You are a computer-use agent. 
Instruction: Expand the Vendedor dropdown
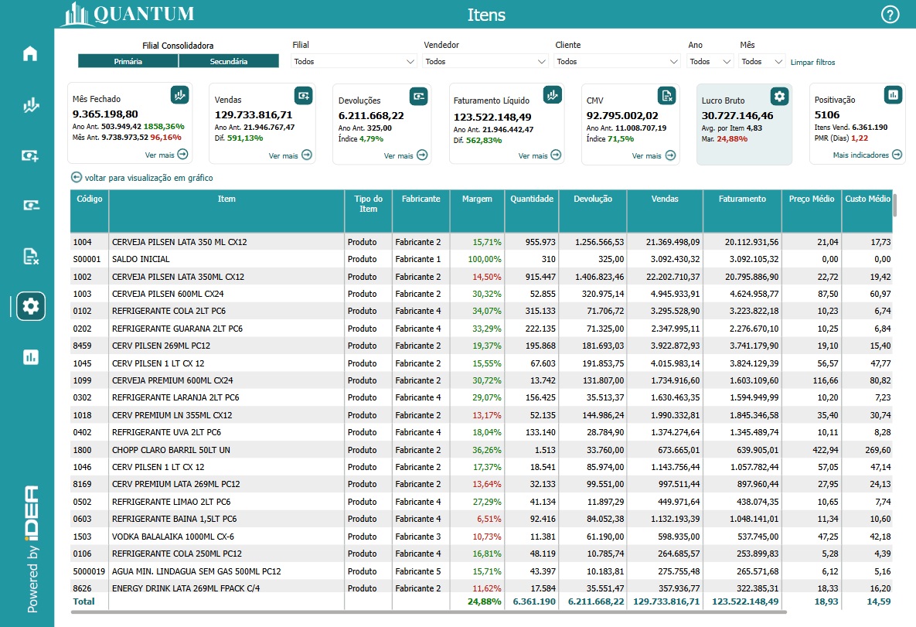485,62
